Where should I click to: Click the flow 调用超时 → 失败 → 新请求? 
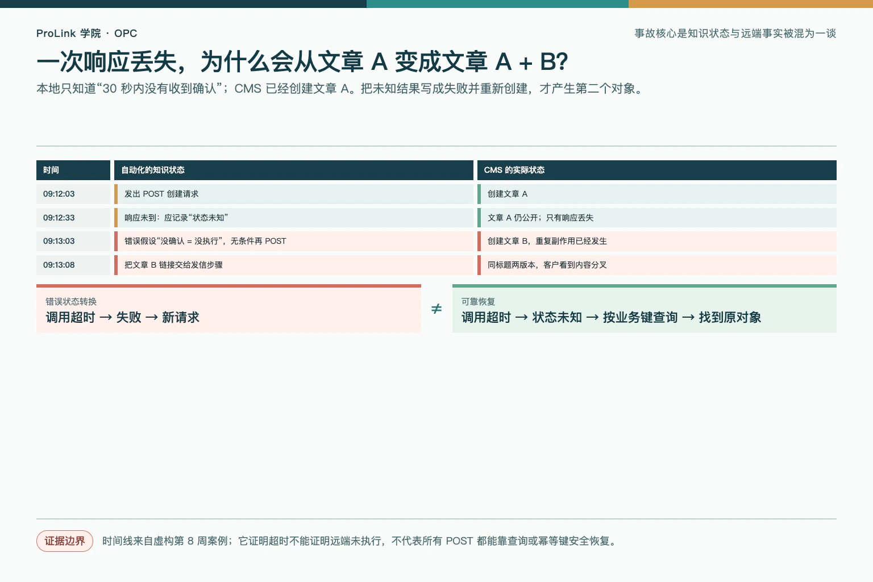click(x=122, y=317)
